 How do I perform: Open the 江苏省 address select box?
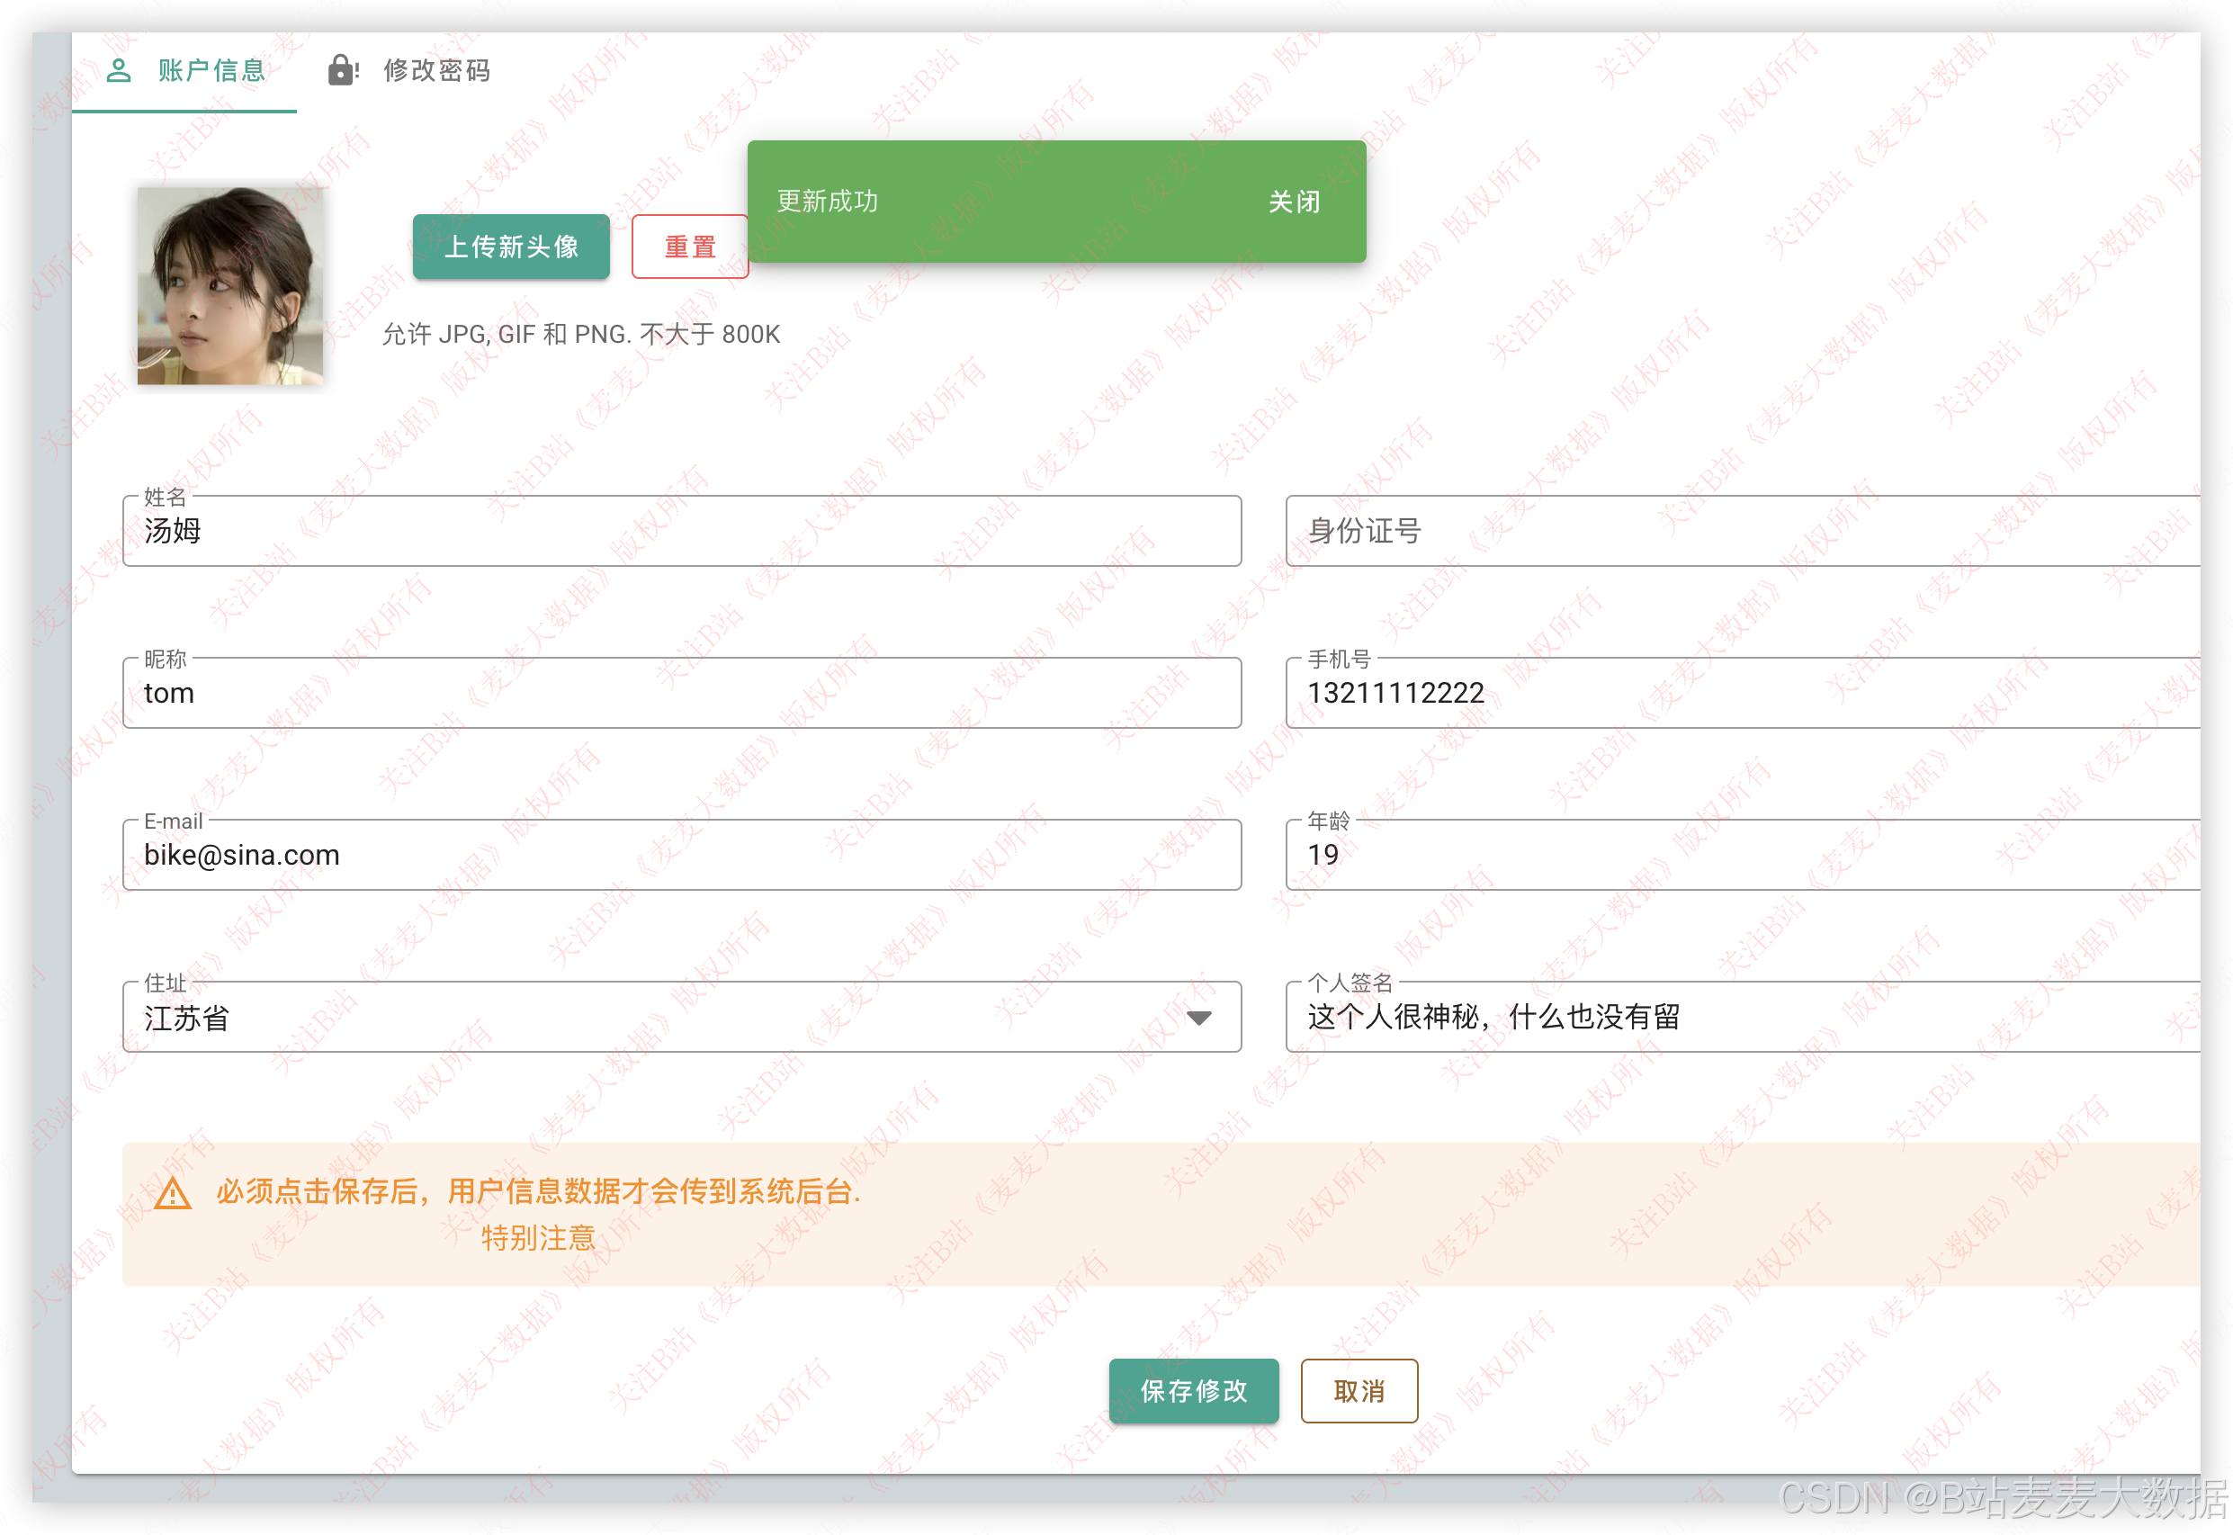(654, 1018)
